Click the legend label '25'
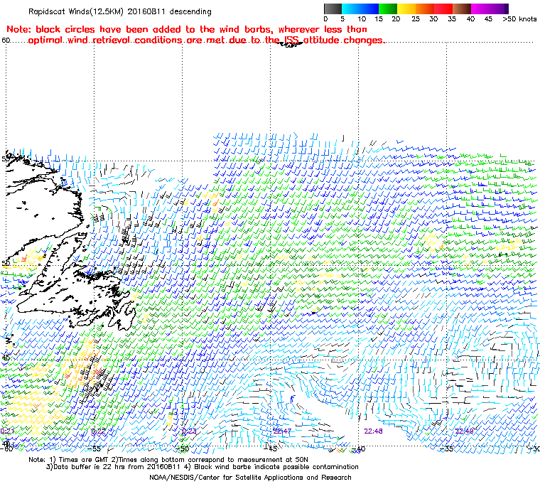Viewport: 540px width, 489px height. [416, 19]
